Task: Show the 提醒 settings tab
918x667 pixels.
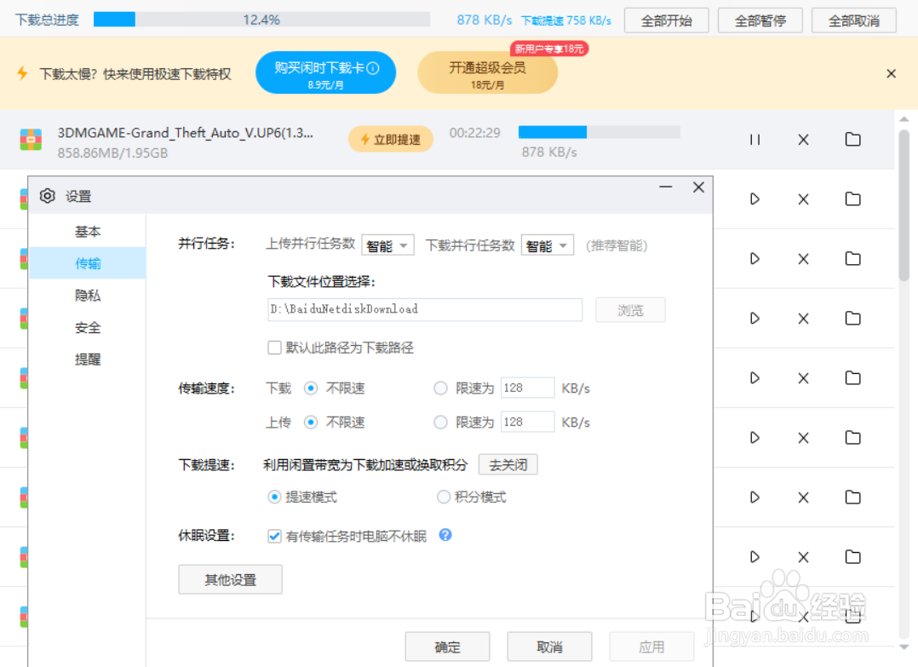Action: pyautogui.click(x=88, y=359)
